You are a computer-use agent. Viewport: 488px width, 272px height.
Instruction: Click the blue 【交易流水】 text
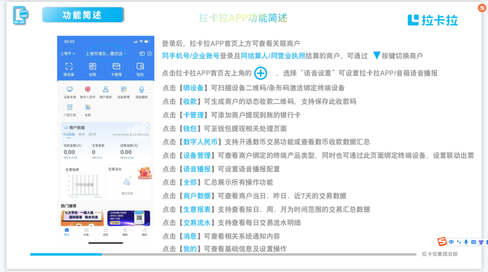197,223
